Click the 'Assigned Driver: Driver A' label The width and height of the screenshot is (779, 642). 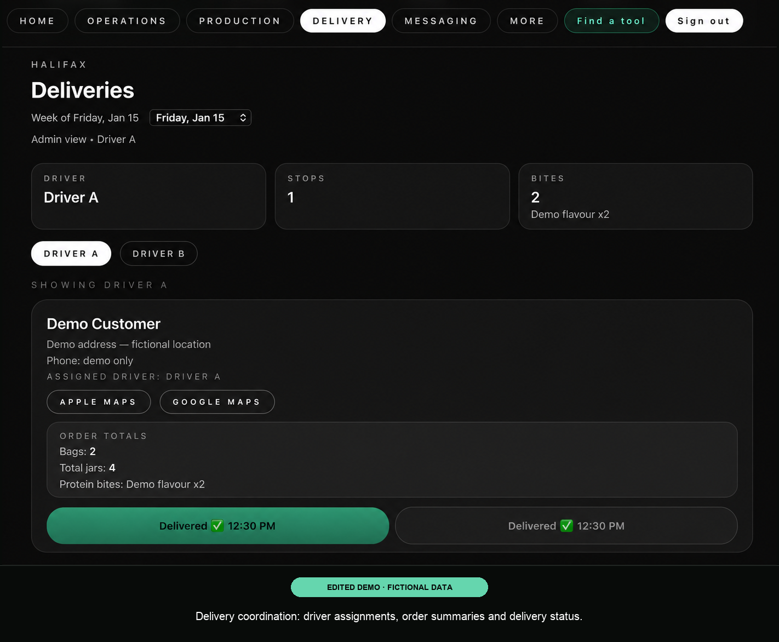[134, 377]
